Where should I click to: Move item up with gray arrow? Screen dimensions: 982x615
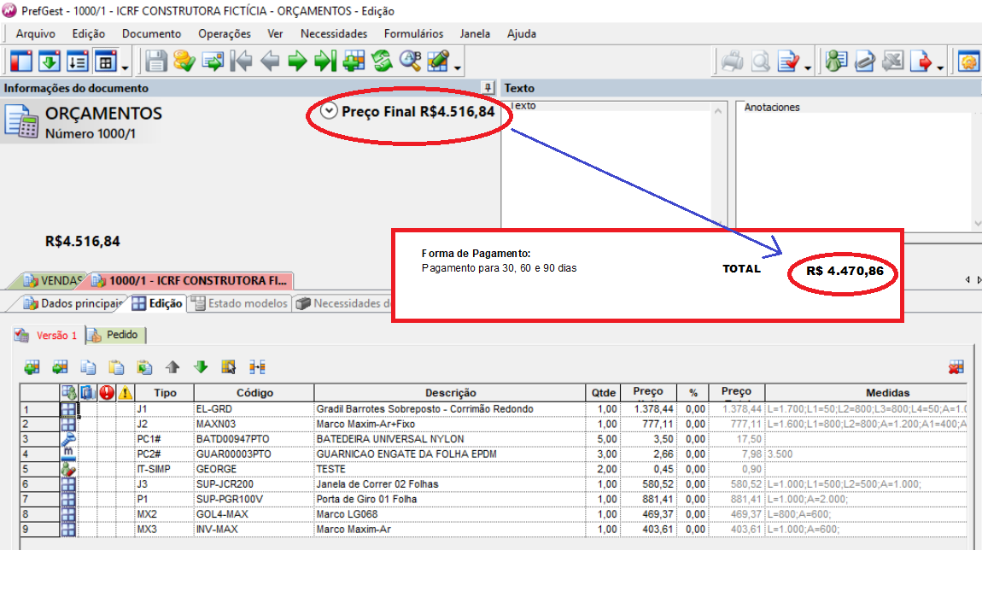tap(172, 367)
